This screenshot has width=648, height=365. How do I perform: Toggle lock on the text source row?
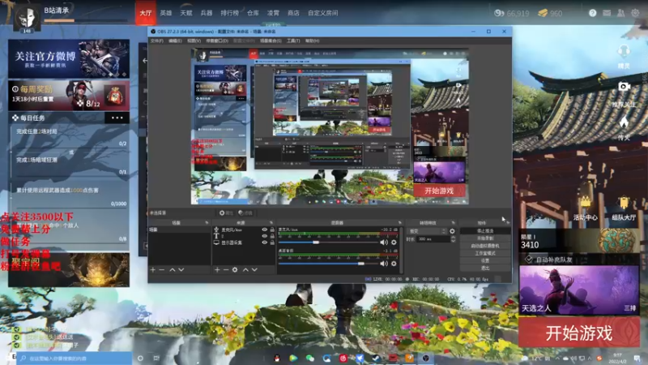coord(272,236)
